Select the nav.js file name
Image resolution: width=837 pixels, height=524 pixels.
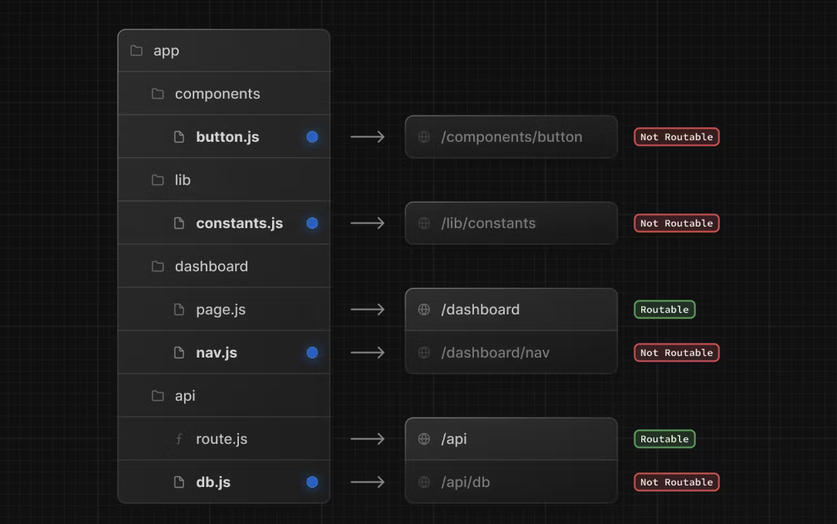tap(217, 353)
